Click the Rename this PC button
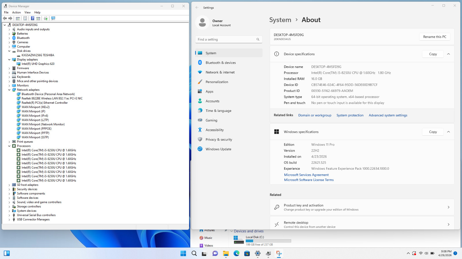This screenshot has height=259, width=462. click(x=435, y=37)
